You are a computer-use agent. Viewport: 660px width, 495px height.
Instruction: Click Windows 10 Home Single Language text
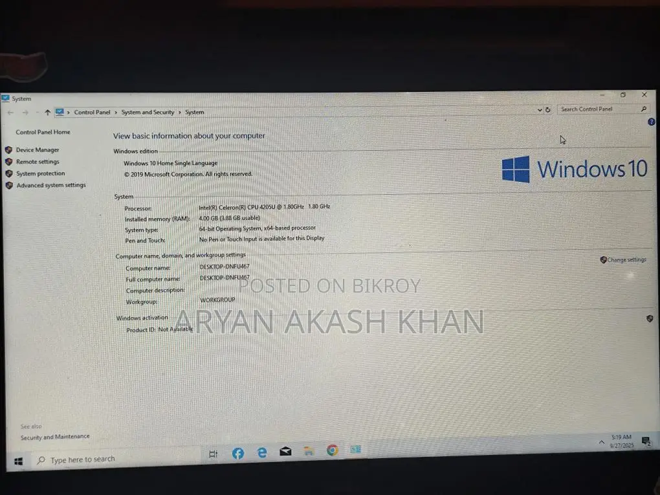(170, 163)
